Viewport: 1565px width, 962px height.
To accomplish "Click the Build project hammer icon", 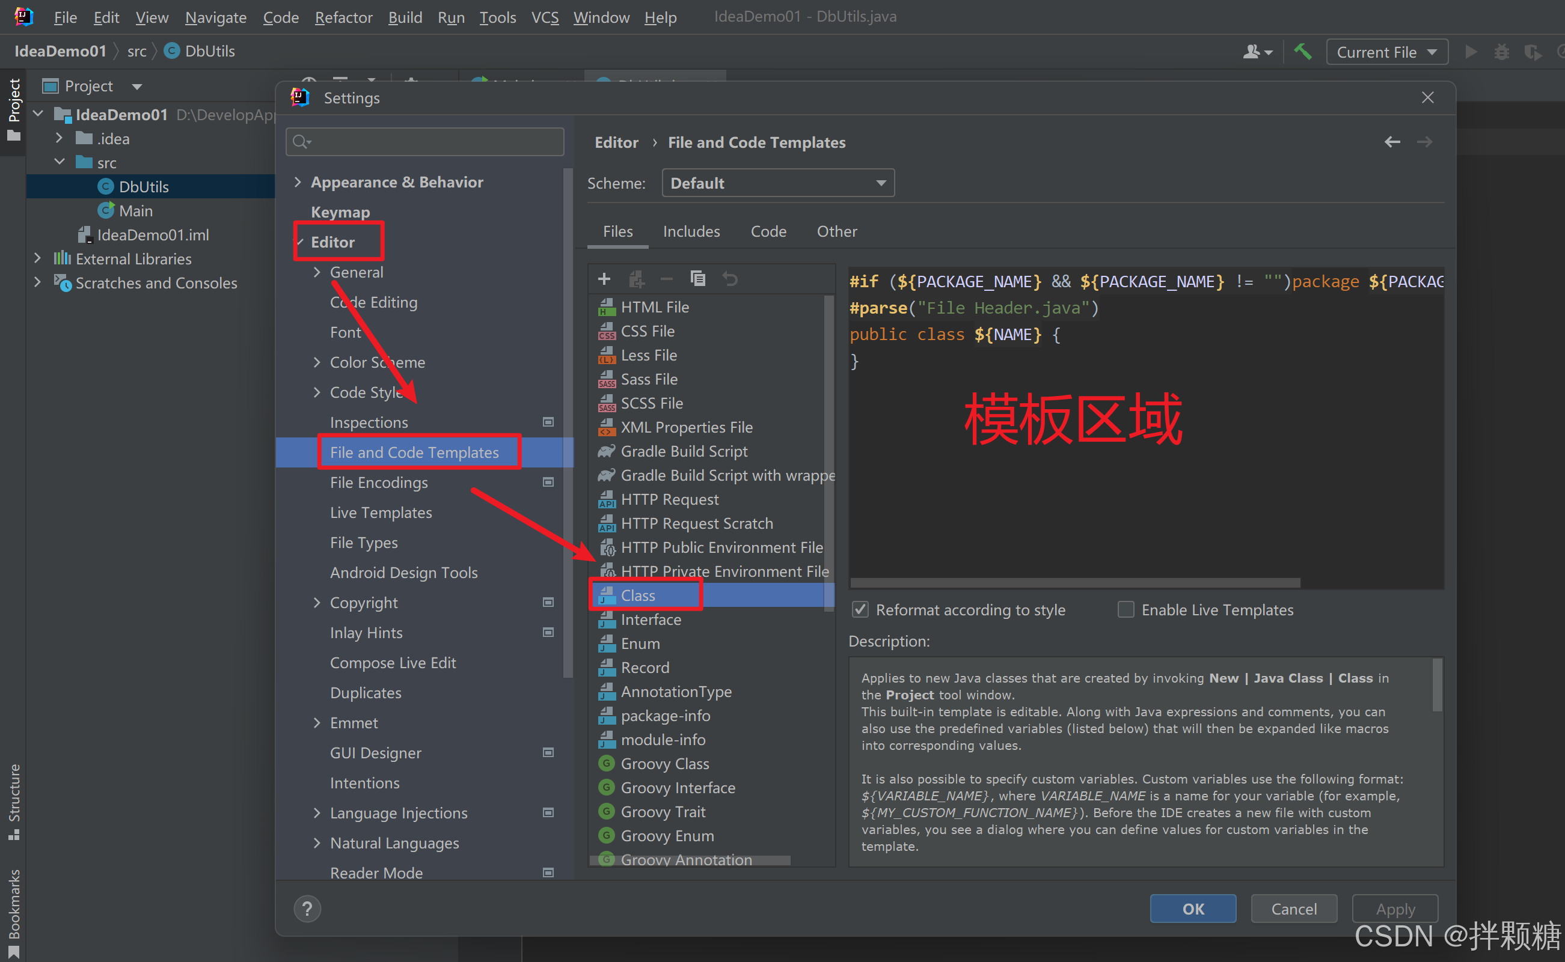I will pos(1302,52).
